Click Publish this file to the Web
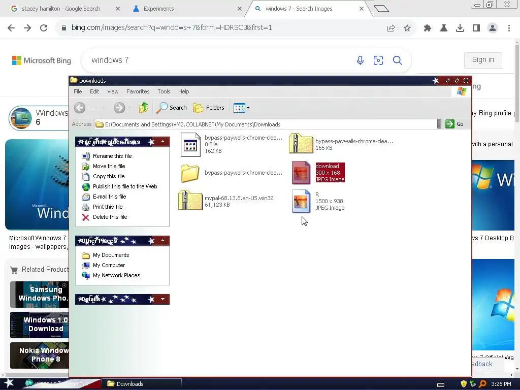The width and height of the screenshot is (520, 390). [x=125, y=186]
